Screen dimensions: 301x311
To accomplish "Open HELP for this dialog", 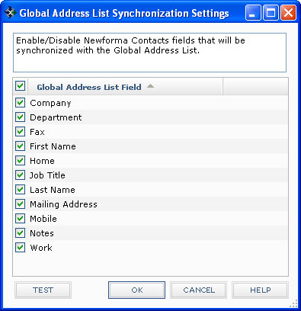I will pyautogui.click(x=261, y=290).
